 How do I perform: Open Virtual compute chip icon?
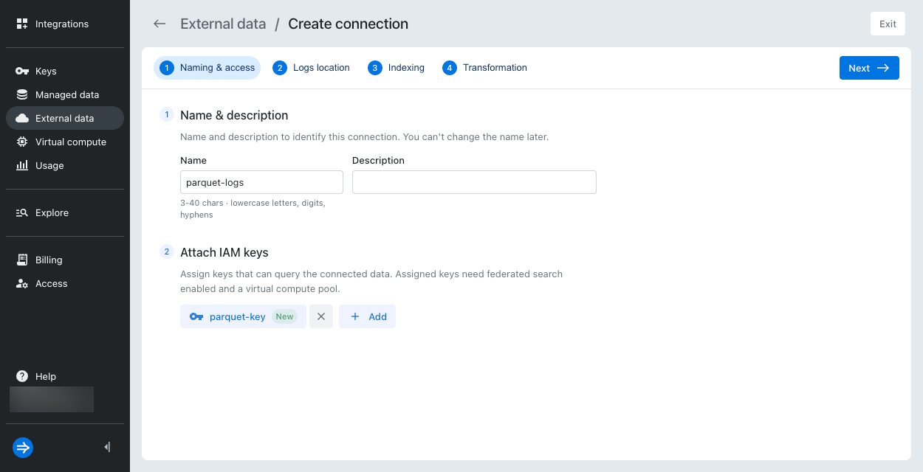[x=22, y=142]
